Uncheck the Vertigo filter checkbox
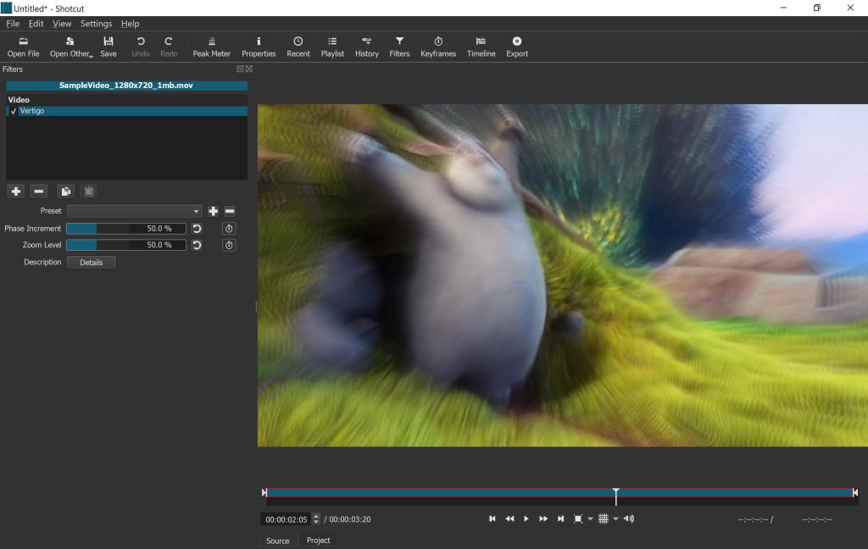 point(14,111)
